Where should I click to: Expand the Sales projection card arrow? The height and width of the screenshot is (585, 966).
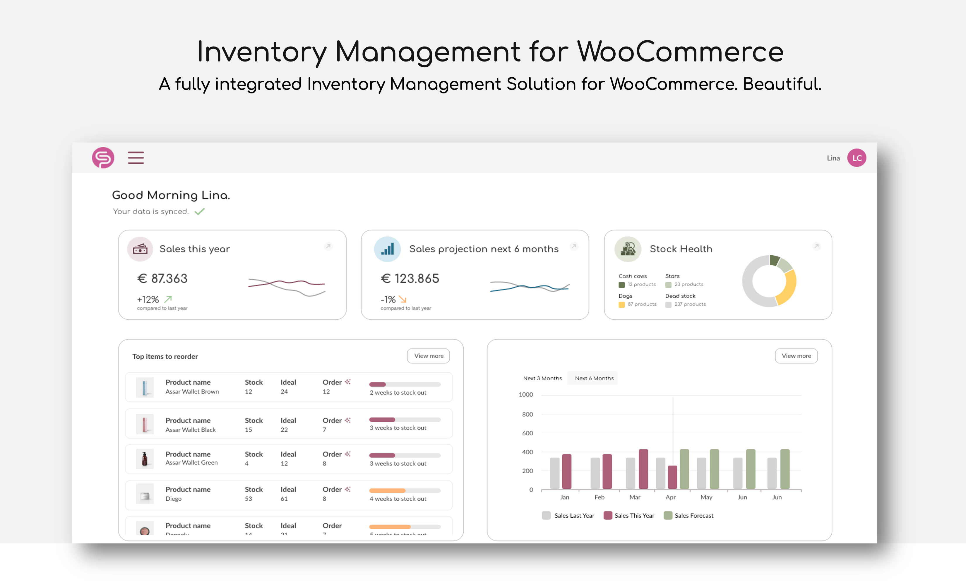point(574,246)
